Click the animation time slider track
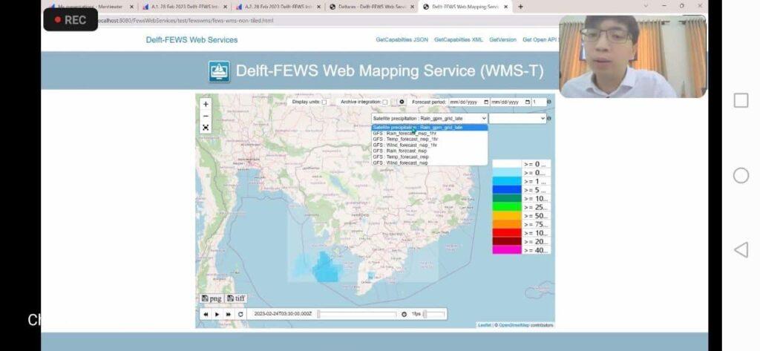The image size is (760, 351). [357, 314]
